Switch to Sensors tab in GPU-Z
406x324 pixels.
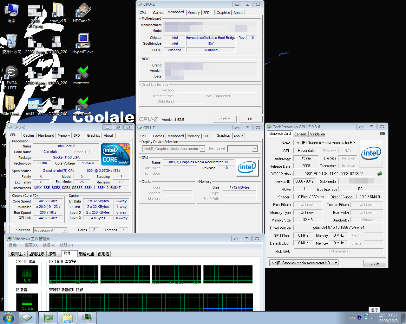click(x=300, y=134)
